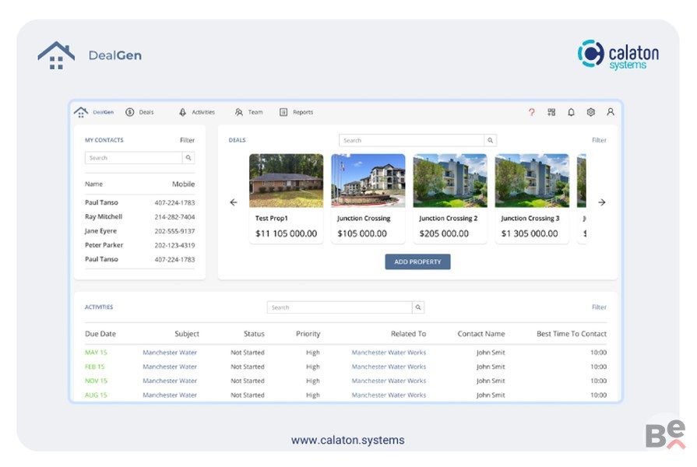
Task: Click Filter in the Activities panel
Action: pyautogui.click(x=599, y=307)
